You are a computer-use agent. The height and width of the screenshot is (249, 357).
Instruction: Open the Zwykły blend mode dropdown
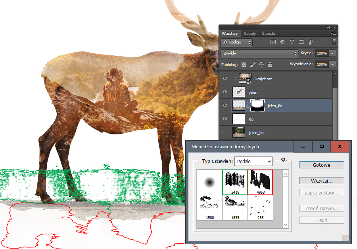(x=259, y=53)
